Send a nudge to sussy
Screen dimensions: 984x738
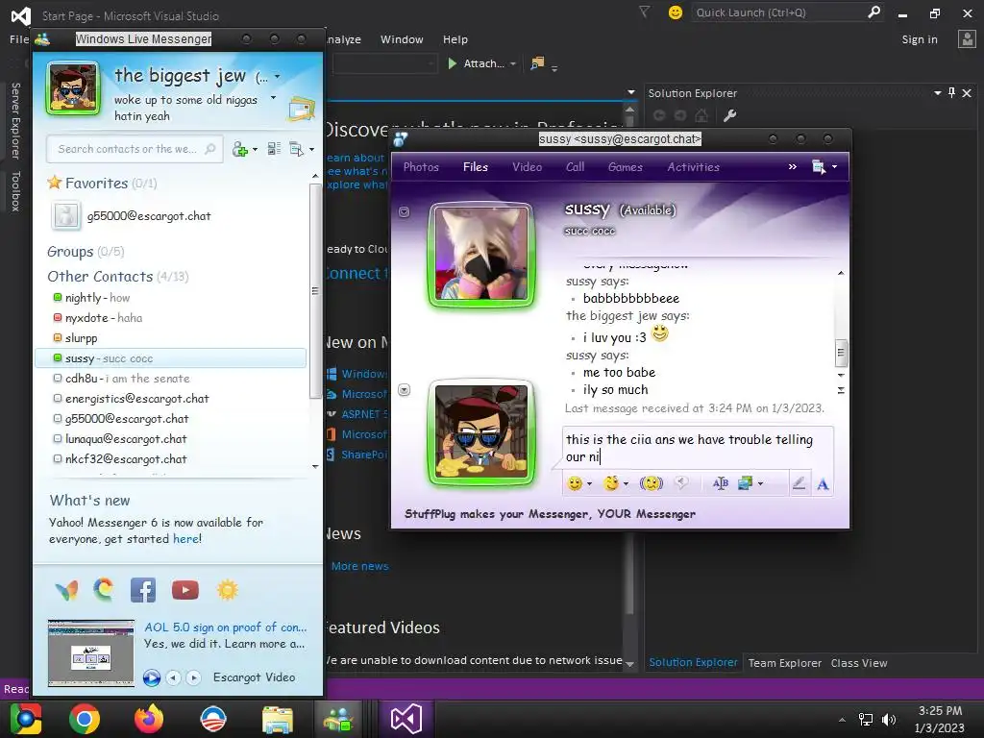[x=651, y=483]
